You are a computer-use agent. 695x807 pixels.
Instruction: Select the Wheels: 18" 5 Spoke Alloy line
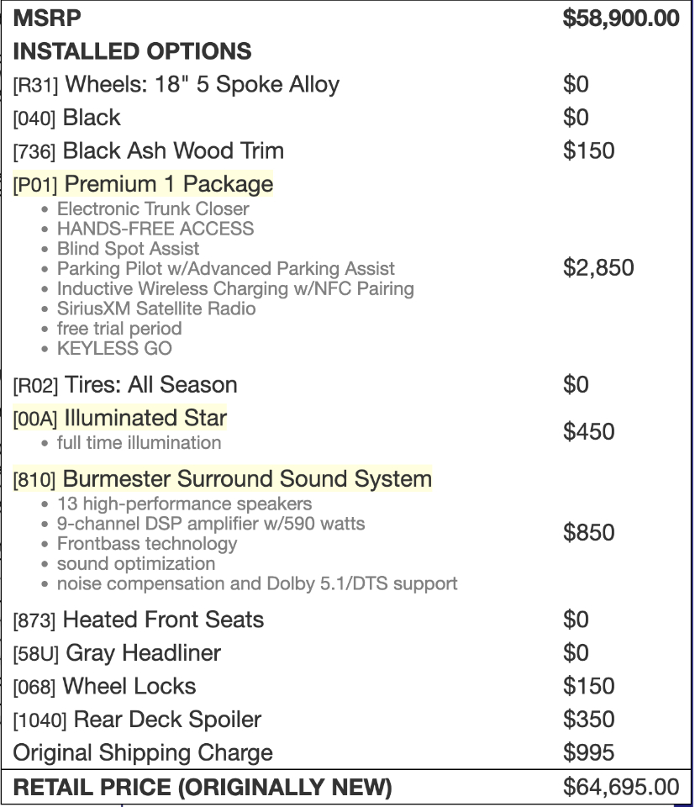176,84
